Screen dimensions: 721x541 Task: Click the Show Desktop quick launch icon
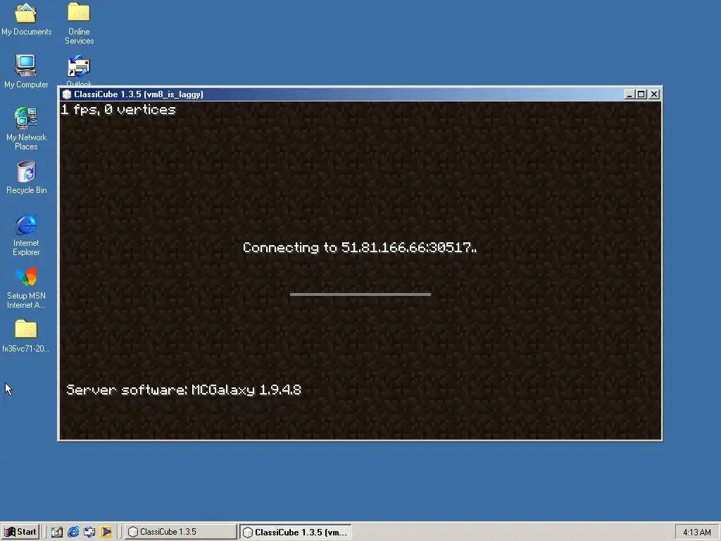pyautogui.click(x=56, y=532)
